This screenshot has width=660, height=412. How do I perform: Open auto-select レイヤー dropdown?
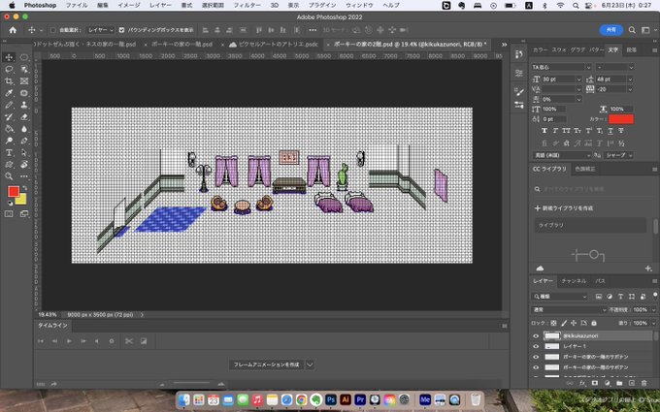(100, 30)
